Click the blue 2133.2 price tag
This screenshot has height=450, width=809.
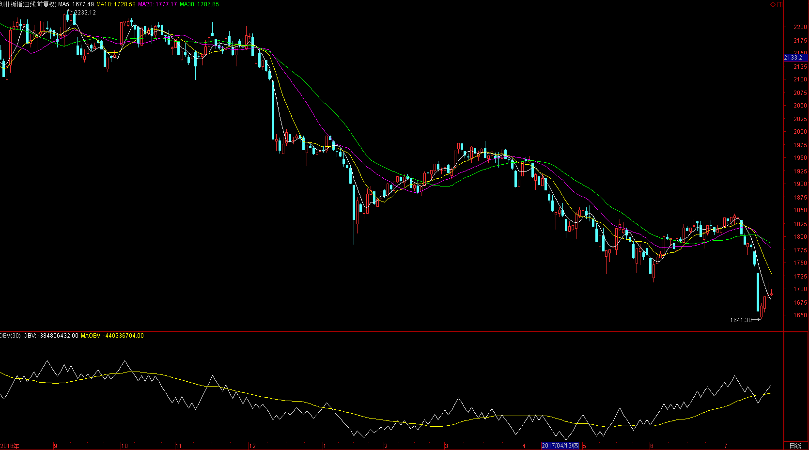793,58
